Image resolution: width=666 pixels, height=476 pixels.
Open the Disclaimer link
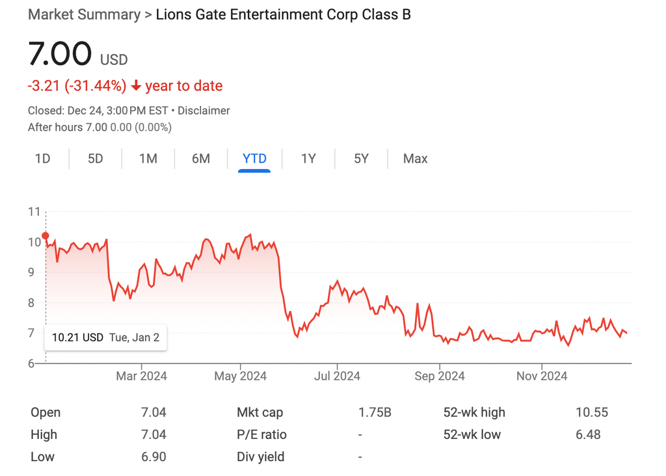204,111
